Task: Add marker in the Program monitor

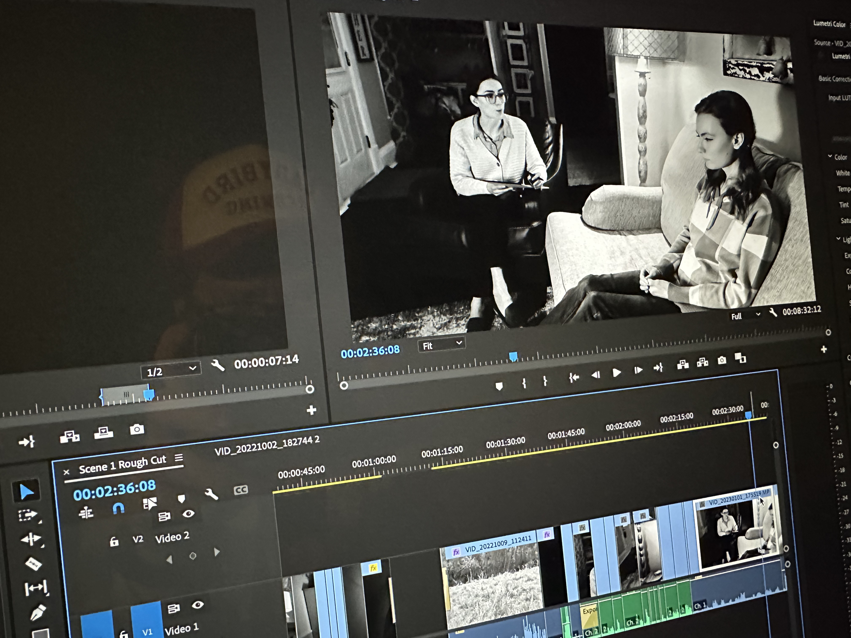Action: click(499, 386)
